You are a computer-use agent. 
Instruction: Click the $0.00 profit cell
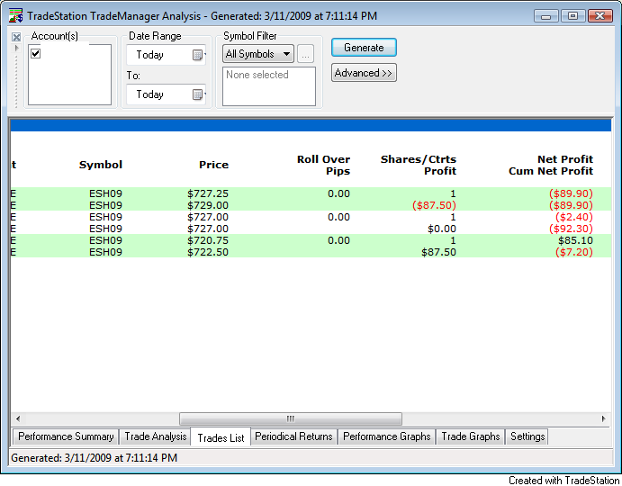coord(442,229)
